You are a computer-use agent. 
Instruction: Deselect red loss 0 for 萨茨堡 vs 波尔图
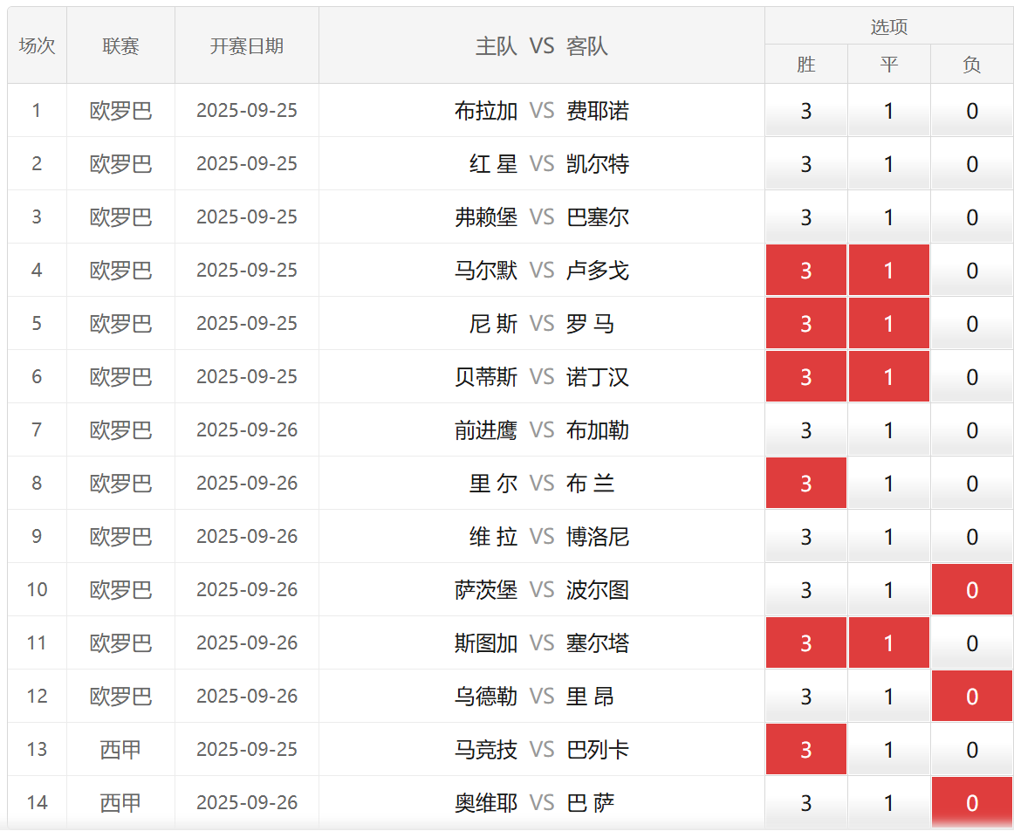[x=971, y=590]
